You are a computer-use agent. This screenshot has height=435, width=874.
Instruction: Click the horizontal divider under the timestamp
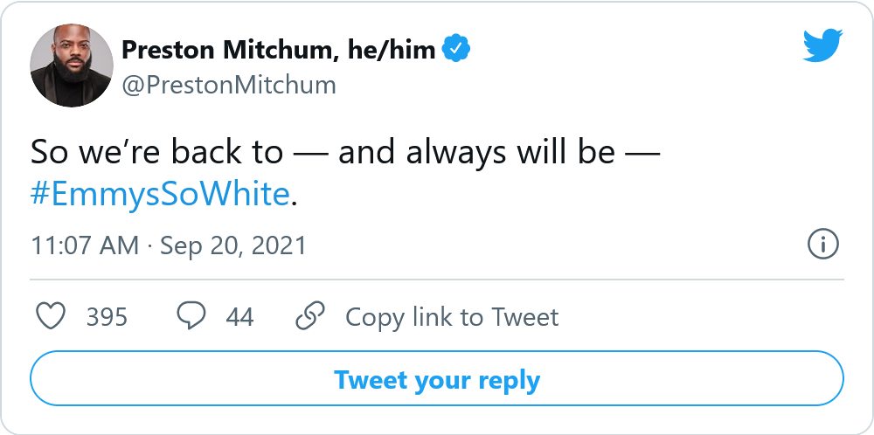(437, 280)
